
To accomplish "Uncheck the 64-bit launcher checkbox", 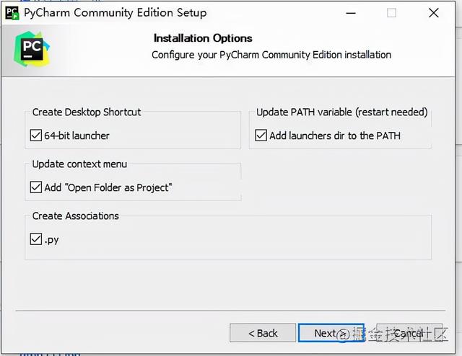I will [36, 135].
